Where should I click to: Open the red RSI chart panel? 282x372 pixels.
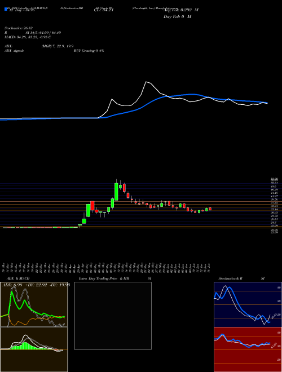[248, 349]
